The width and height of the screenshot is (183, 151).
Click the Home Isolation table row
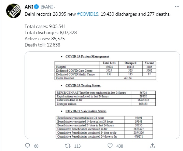coord(105,78)
